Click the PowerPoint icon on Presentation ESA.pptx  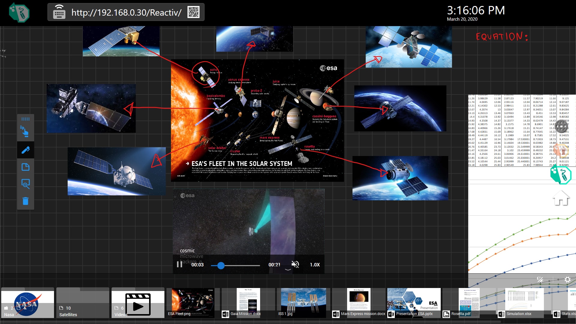pyautogui.click(x=391, y=314)
